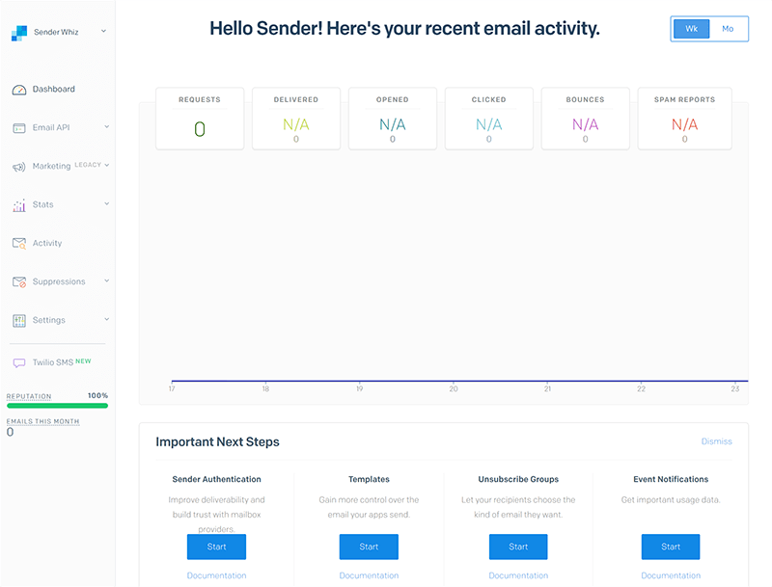Click the Requests stat card

(x=200, y=120)
